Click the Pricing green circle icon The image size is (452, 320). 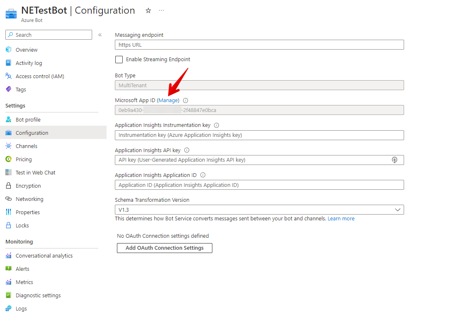point(9,159)
